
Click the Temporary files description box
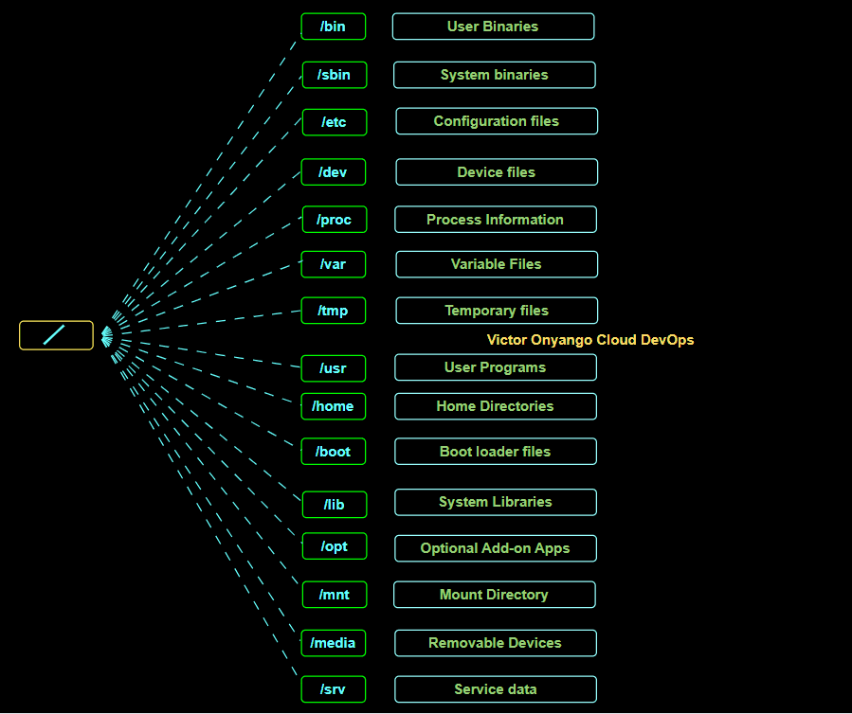tap(496, 311)
